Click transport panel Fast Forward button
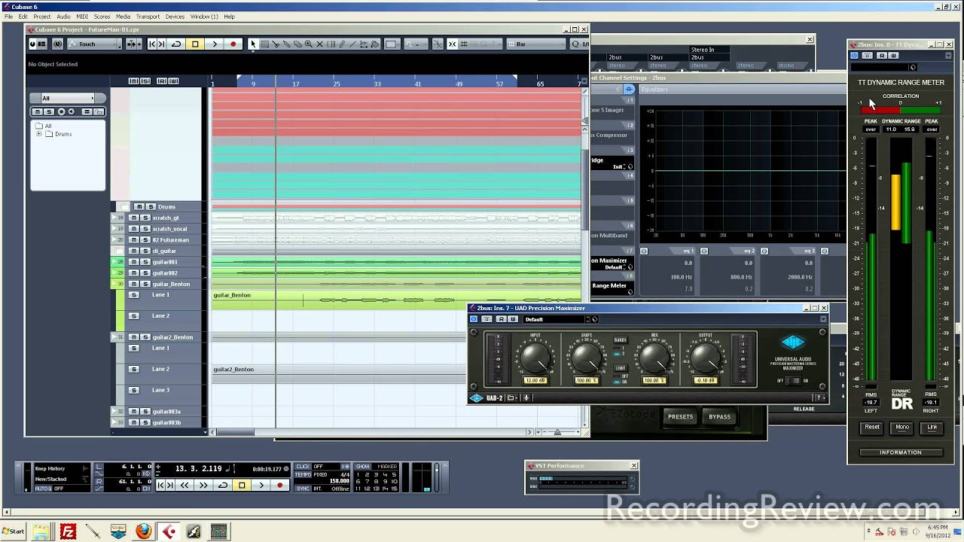The height and width of the screenshot is (542, 964). click(x=203, y=486)
